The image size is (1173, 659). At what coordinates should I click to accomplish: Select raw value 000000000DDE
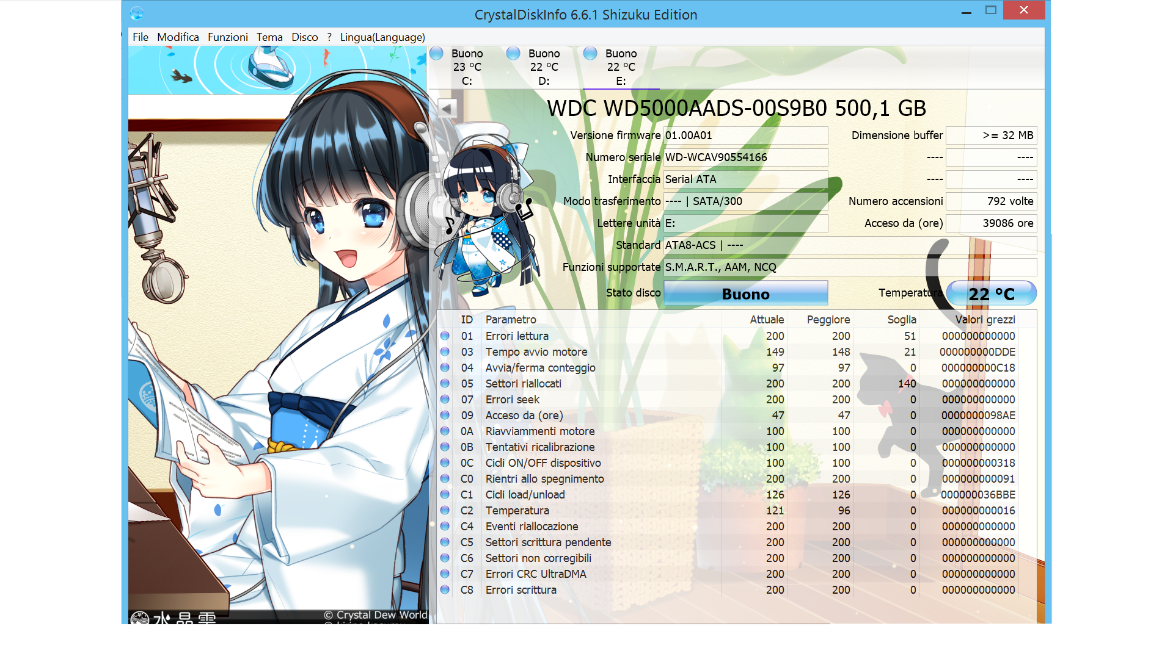tap(977, 352)
